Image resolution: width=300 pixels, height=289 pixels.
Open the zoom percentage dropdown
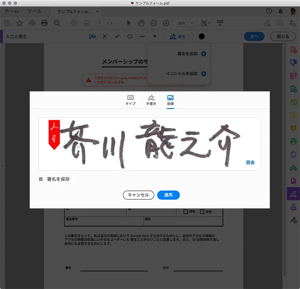click(x=185, y=23)
